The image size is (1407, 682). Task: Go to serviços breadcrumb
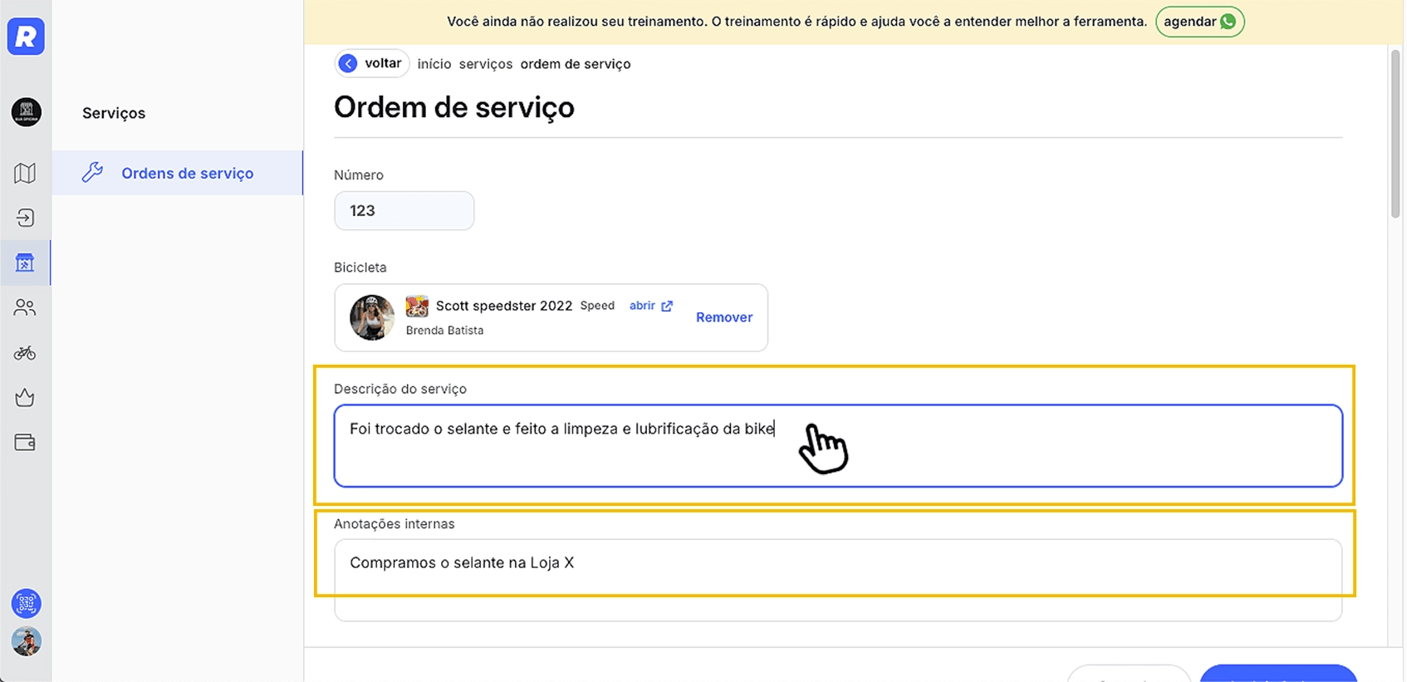(486, 64)
